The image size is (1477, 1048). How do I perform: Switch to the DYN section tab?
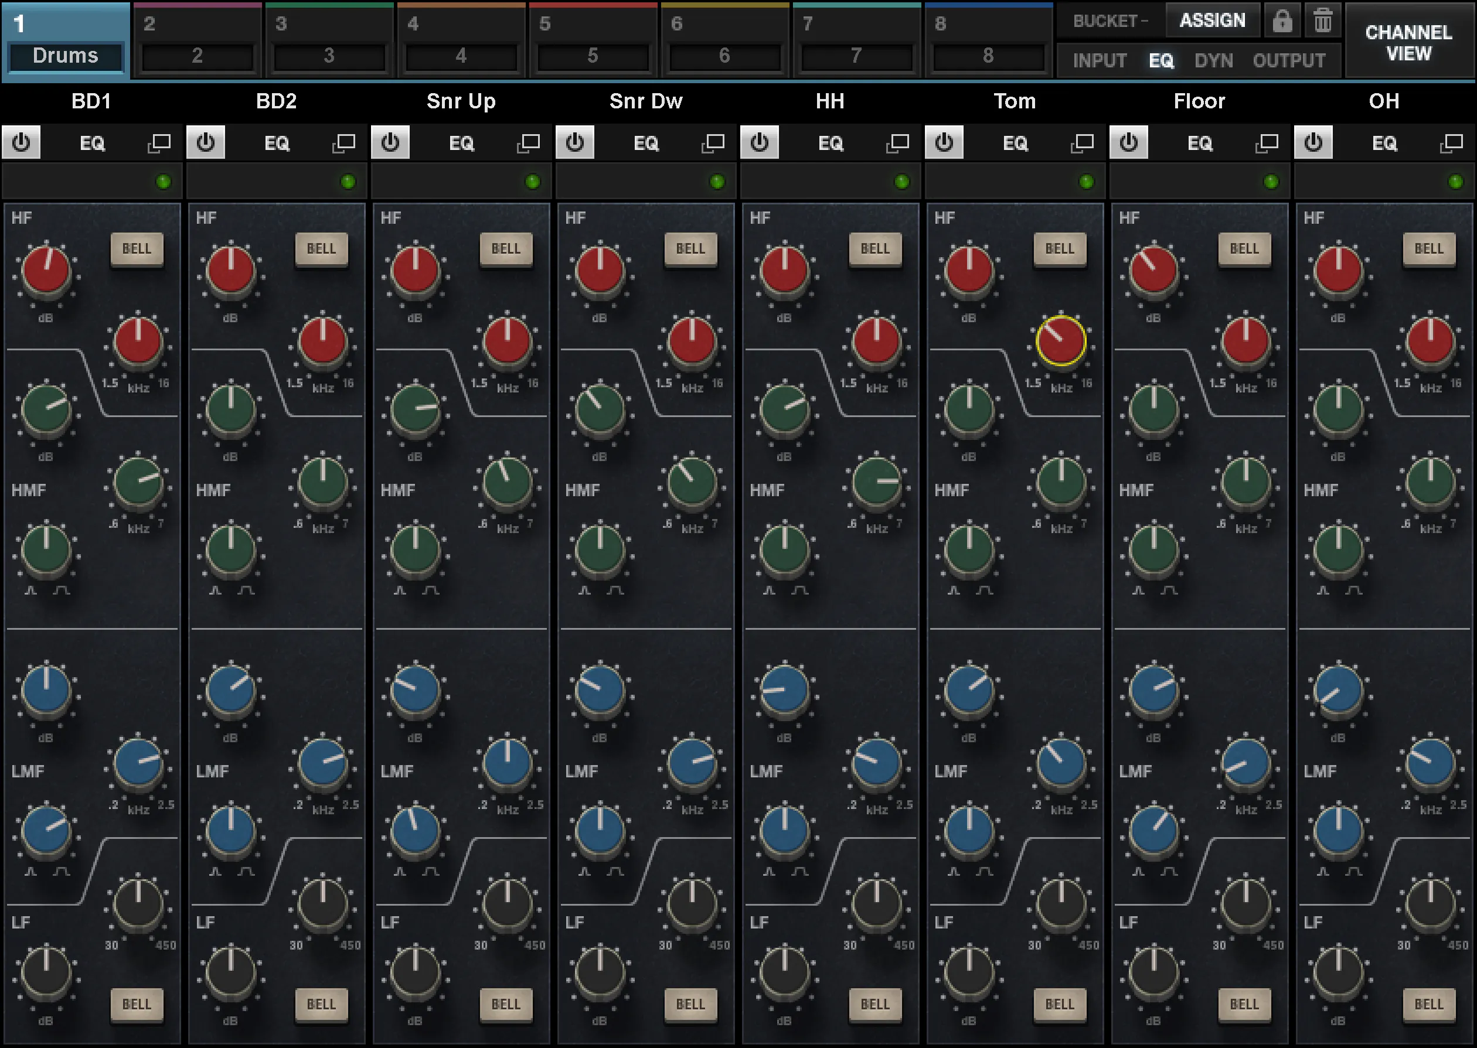pos(1214,61)
